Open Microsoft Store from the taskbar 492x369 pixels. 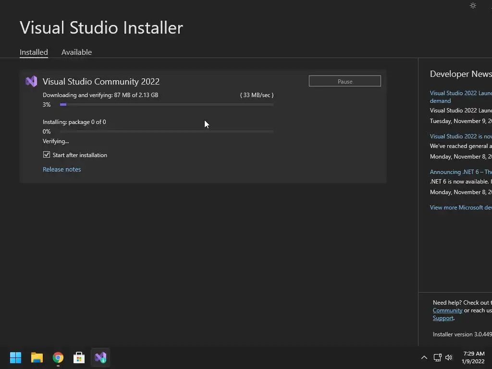pos(79,357)
